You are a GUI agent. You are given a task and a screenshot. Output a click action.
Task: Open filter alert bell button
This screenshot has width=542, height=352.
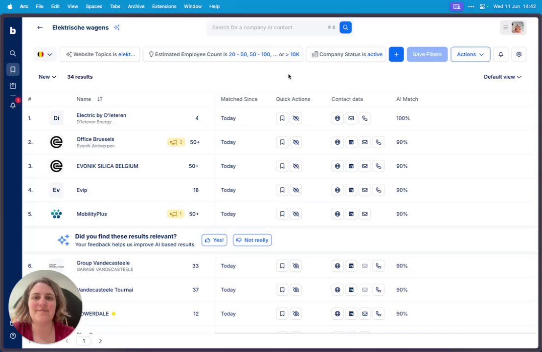pos(500,54)
